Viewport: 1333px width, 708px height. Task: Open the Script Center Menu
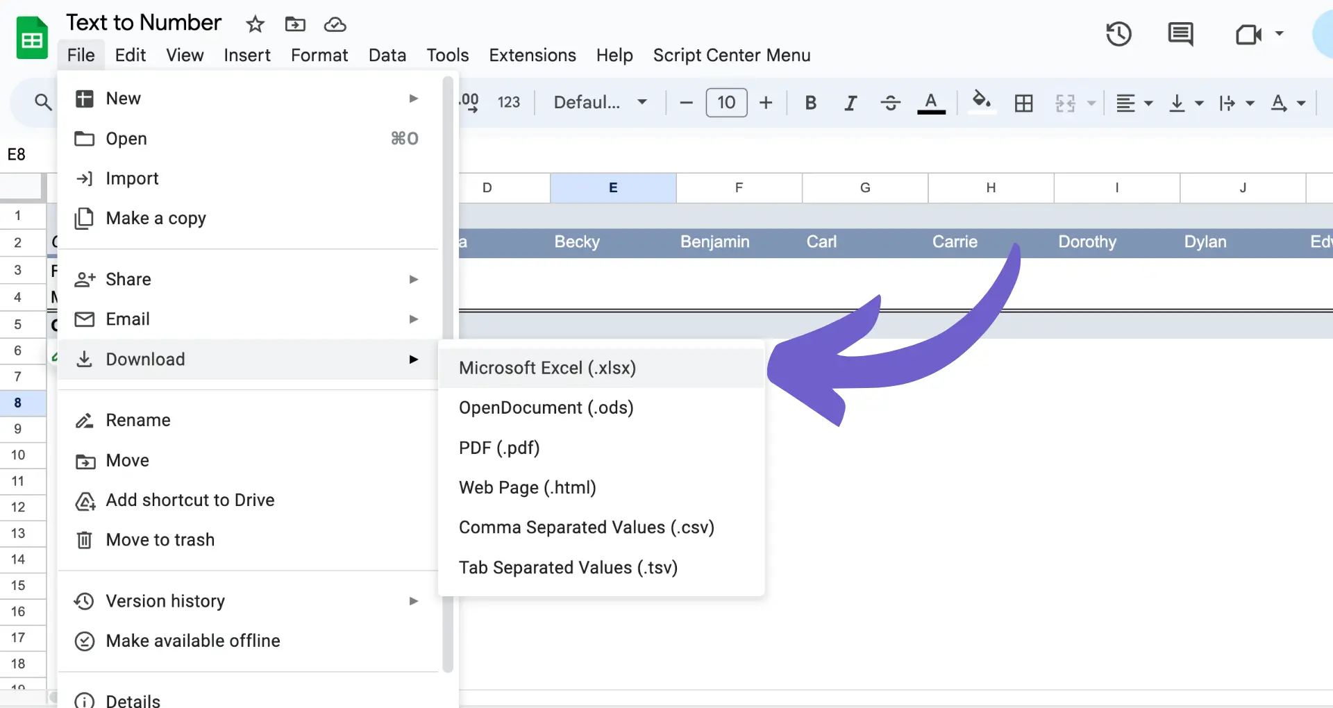click(x=732, y=55)
